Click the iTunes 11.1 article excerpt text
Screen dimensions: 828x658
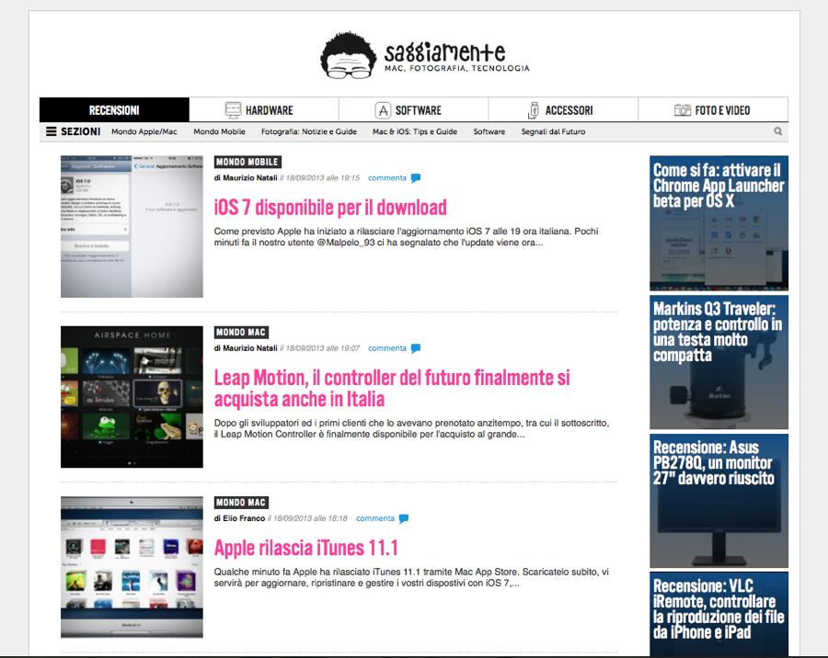[x=411, y=577]
